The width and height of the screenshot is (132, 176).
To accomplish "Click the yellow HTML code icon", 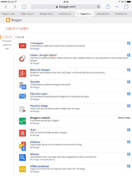I will pyautogui.click(x=23, y=169).
